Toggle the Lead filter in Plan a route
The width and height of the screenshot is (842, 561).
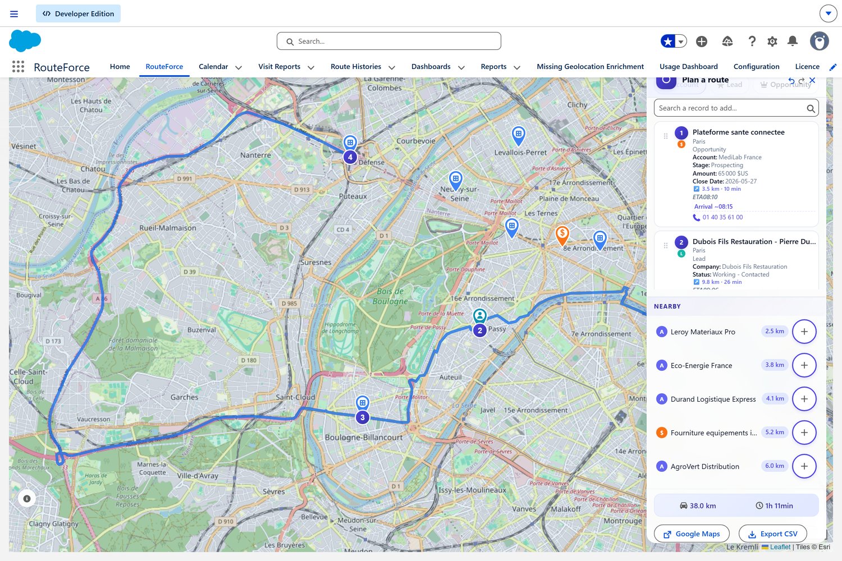730,84
